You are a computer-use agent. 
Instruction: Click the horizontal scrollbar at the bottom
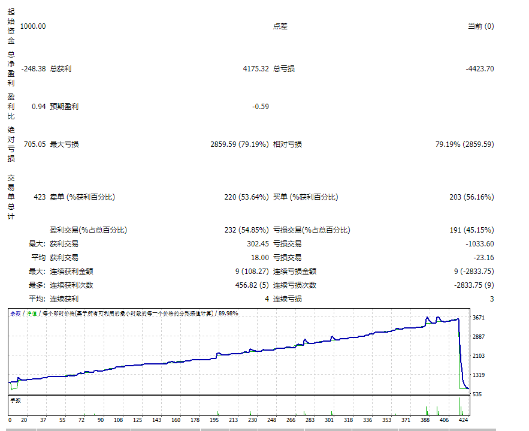click(264, 427)
